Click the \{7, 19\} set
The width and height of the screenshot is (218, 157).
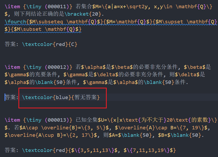pyautogui.click(x=189, y=128)
